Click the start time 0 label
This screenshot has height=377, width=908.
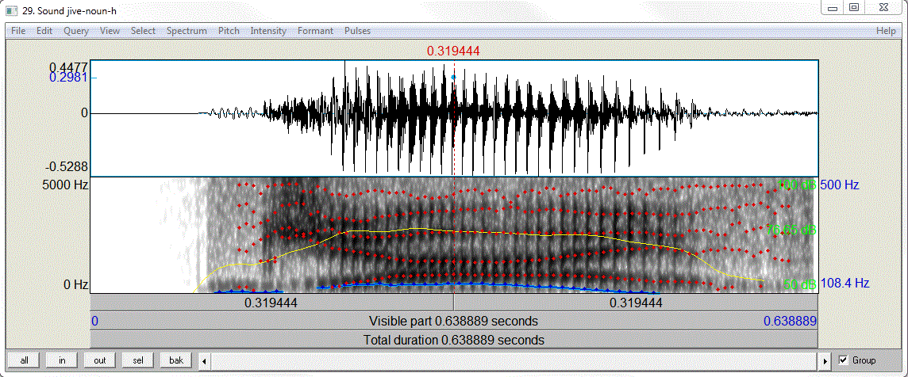(95, 321)
